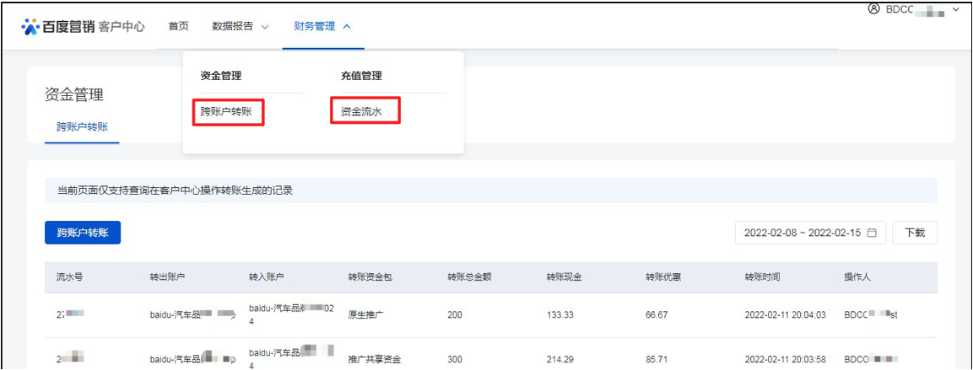The width and height of the screenshot is (973, 370).
Task: Click the Baidu Marketing paw logo
Action: point(31,27)
